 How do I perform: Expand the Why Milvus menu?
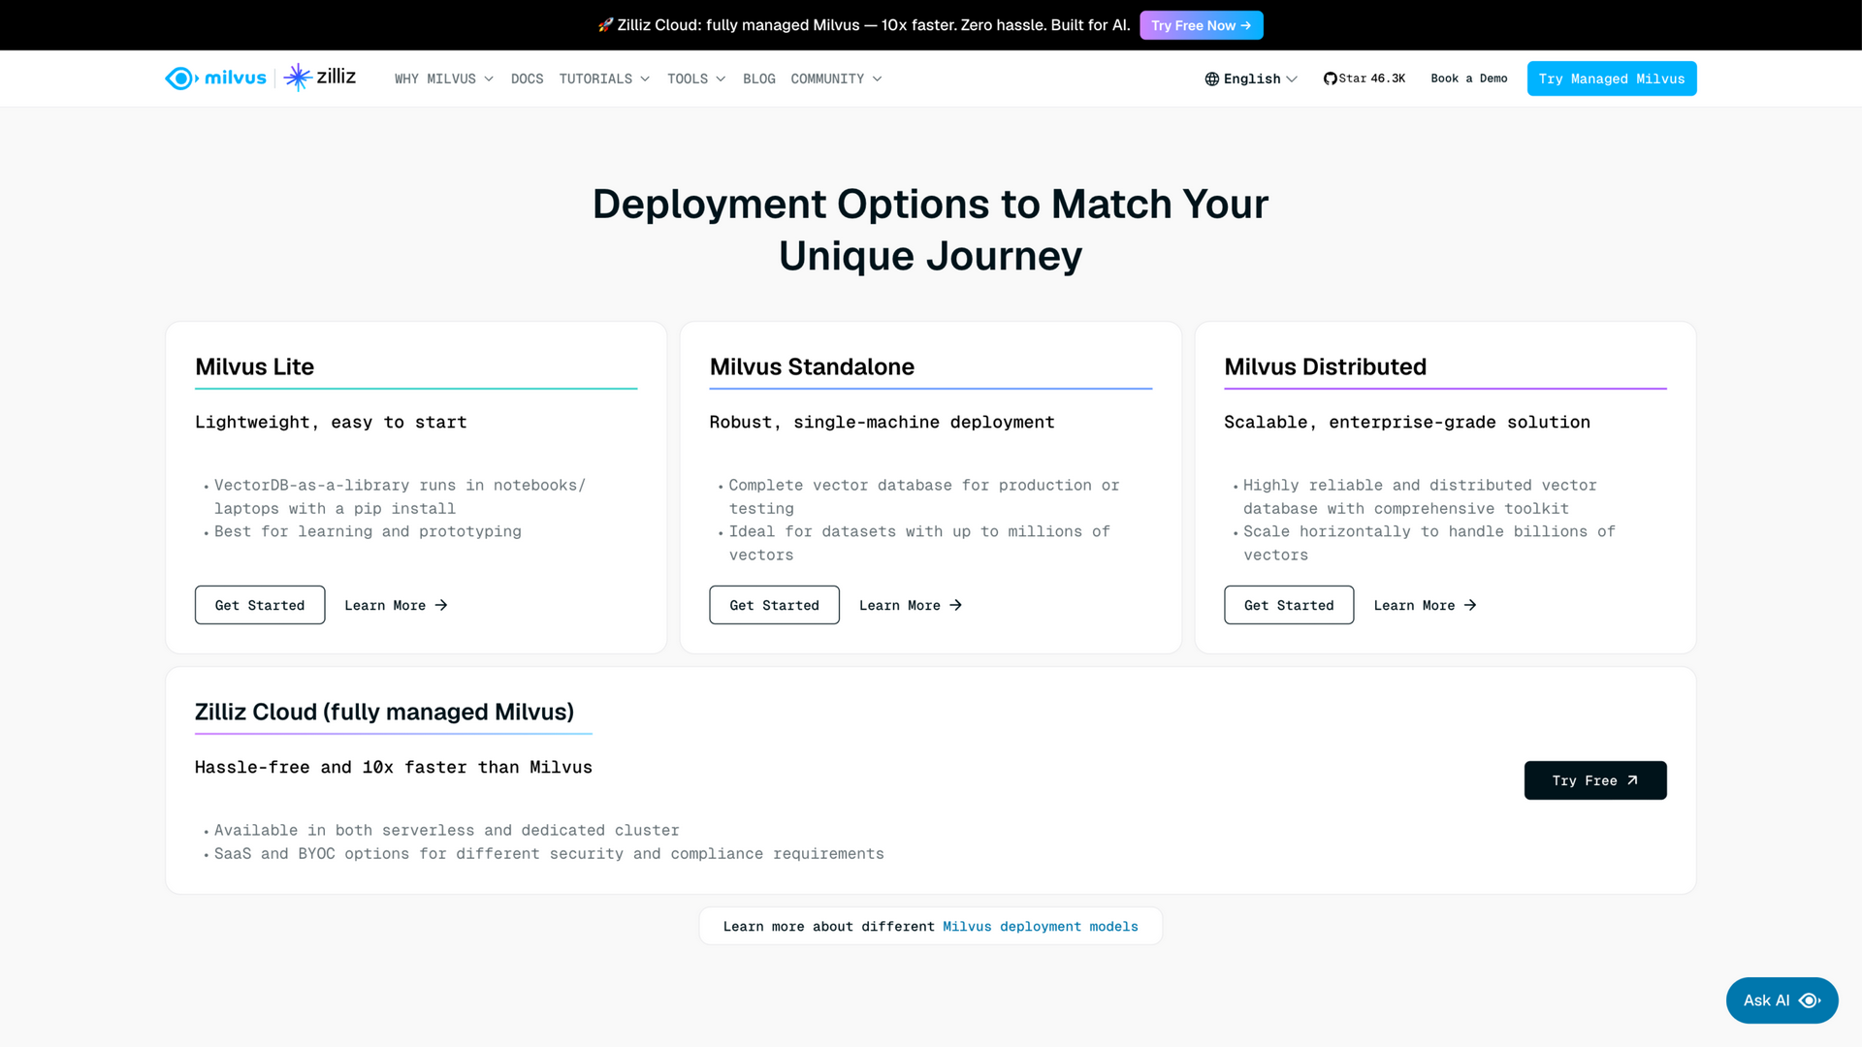[x=444, y=79]
